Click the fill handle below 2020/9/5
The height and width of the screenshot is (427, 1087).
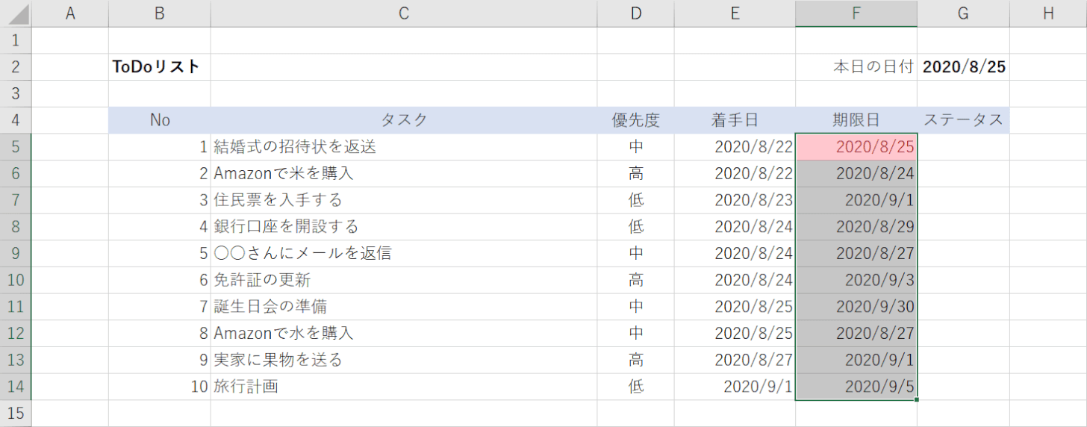(917, 399)
